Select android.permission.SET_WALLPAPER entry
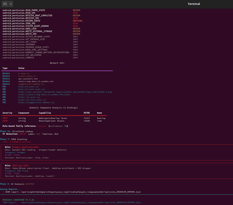 pos(22,55)
